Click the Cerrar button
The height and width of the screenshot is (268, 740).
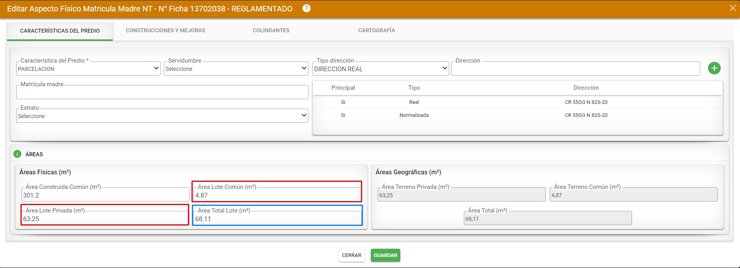click(351, 255)
